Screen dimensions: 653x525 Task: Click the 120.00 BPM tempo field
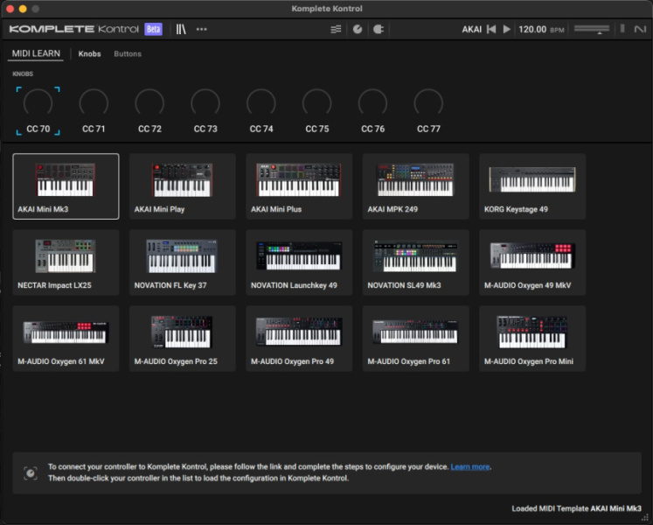click(x=541, y=30)
